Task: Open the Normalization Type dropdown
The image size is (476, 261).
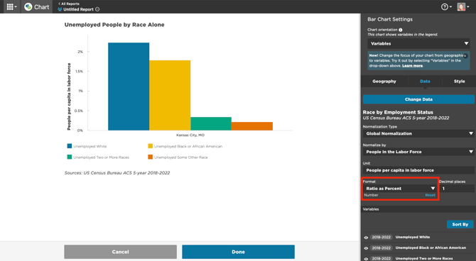Action: click(418, 133)
